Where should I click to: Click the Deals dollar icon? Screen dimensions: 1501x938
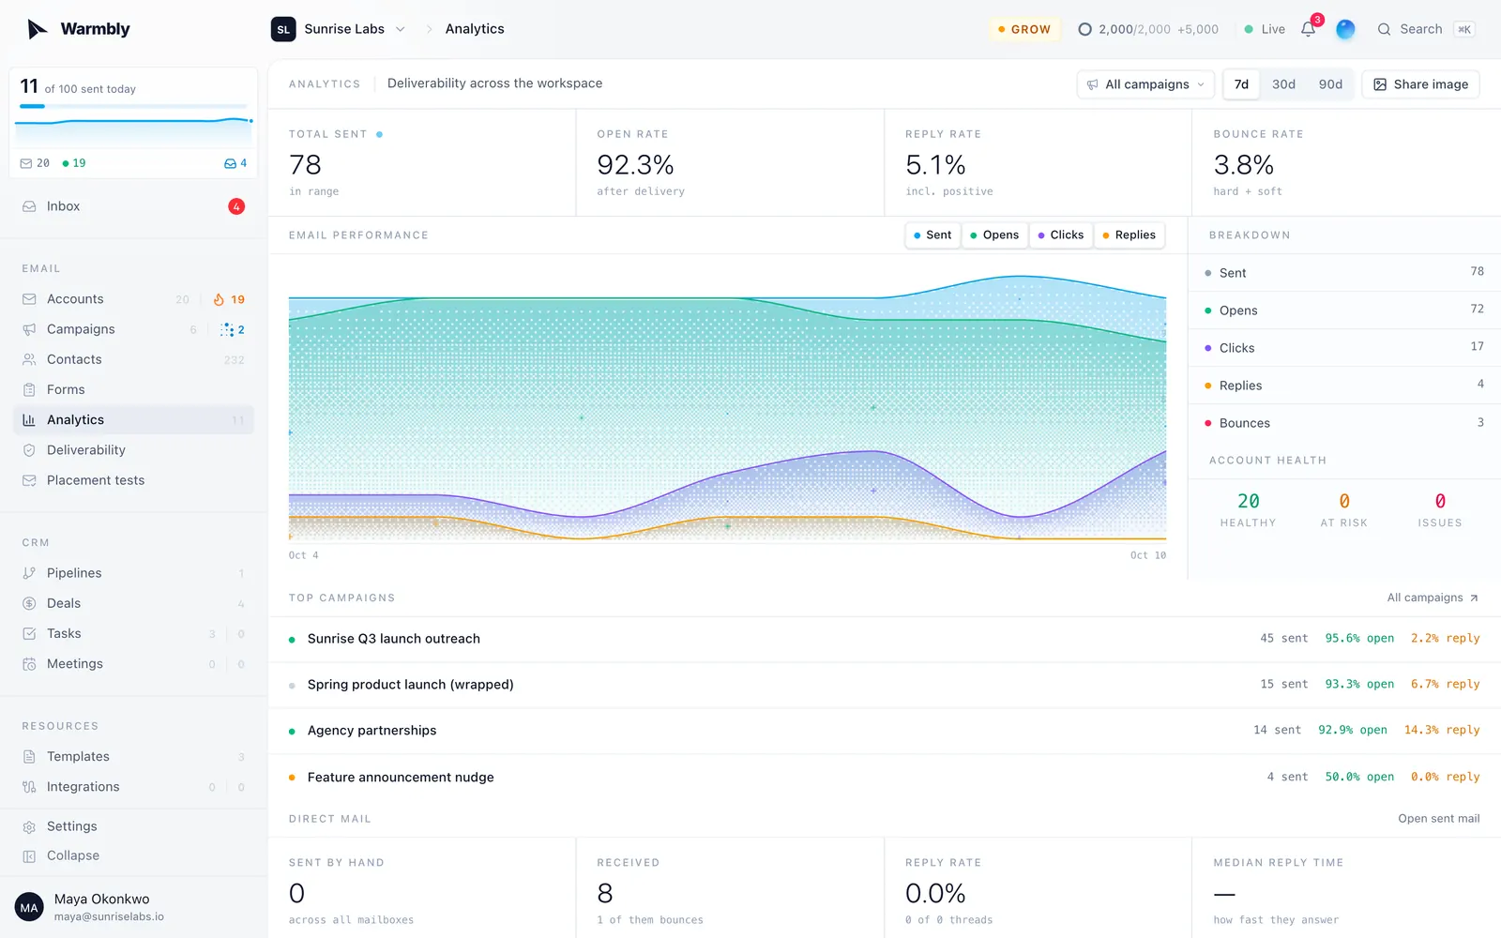[x=29, y=603]
